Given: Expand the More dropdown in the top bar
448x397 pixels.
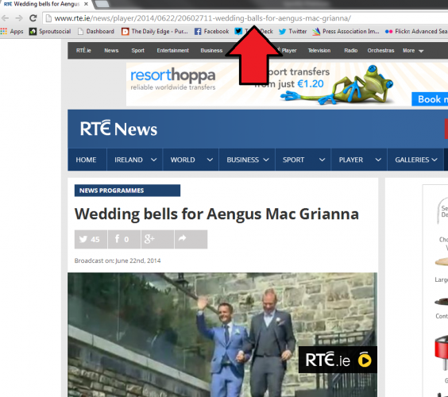Looking at the screenshot, I should click(413, 51).
